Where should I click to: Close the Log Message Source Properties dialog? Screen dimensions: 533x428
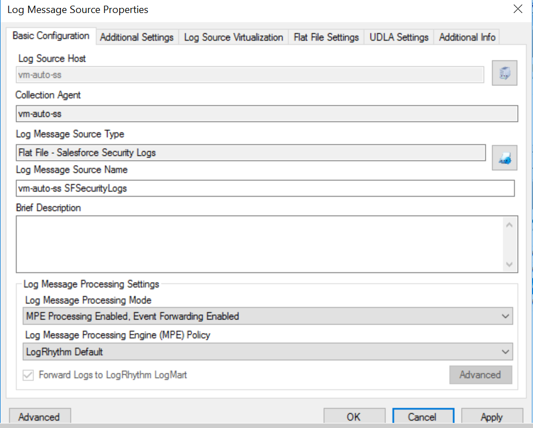tap(517, 9)
